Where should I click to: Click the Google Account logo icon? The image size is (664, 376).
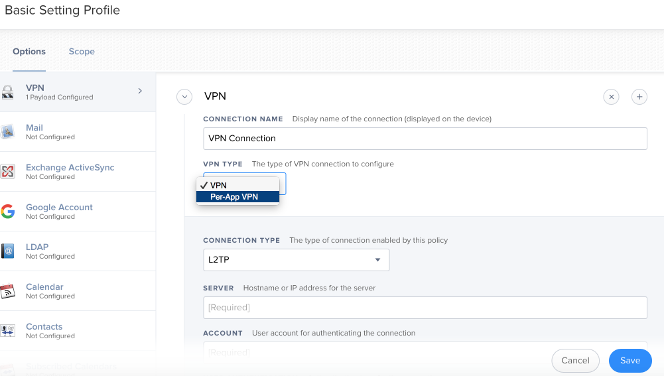tap(7, 212)
